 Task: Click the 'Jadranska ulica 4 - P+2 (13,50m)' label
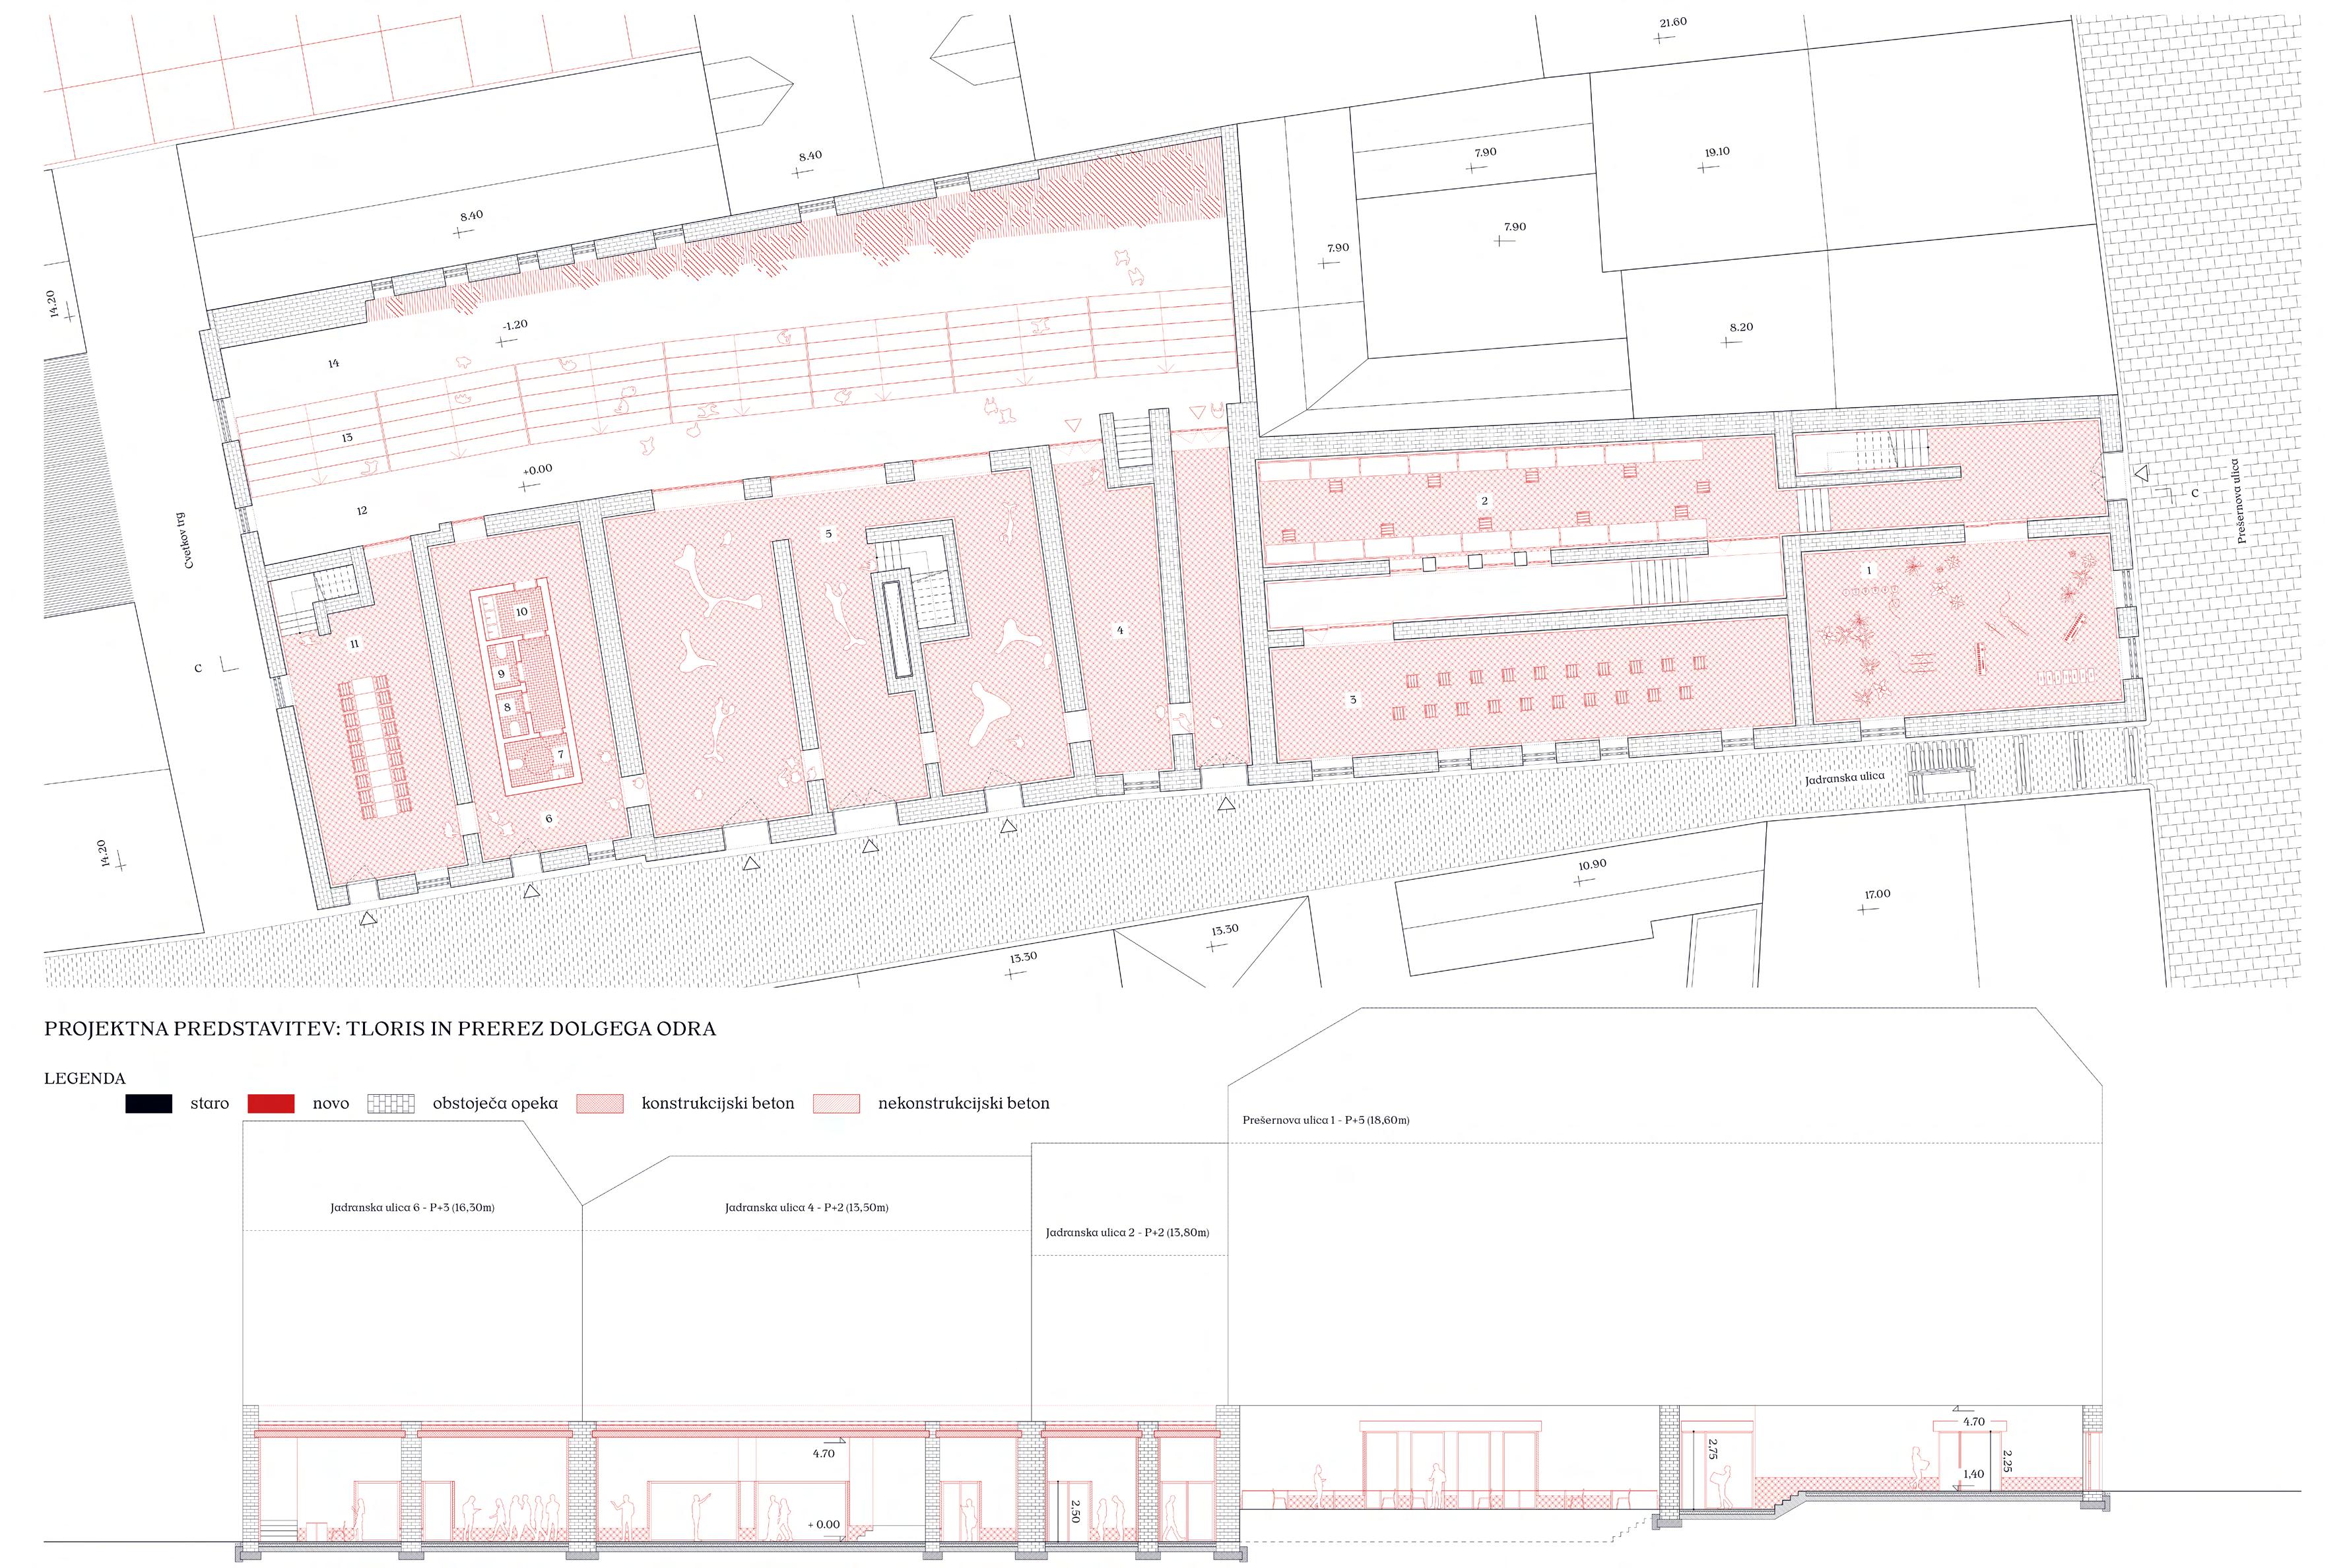coord(806,1207)
